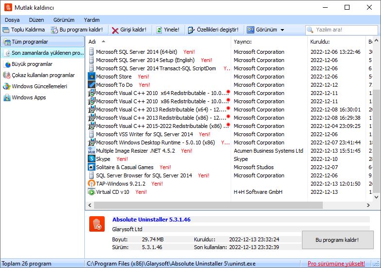Click the Adı column header
The image size is (381, 268).
point(158,42)
